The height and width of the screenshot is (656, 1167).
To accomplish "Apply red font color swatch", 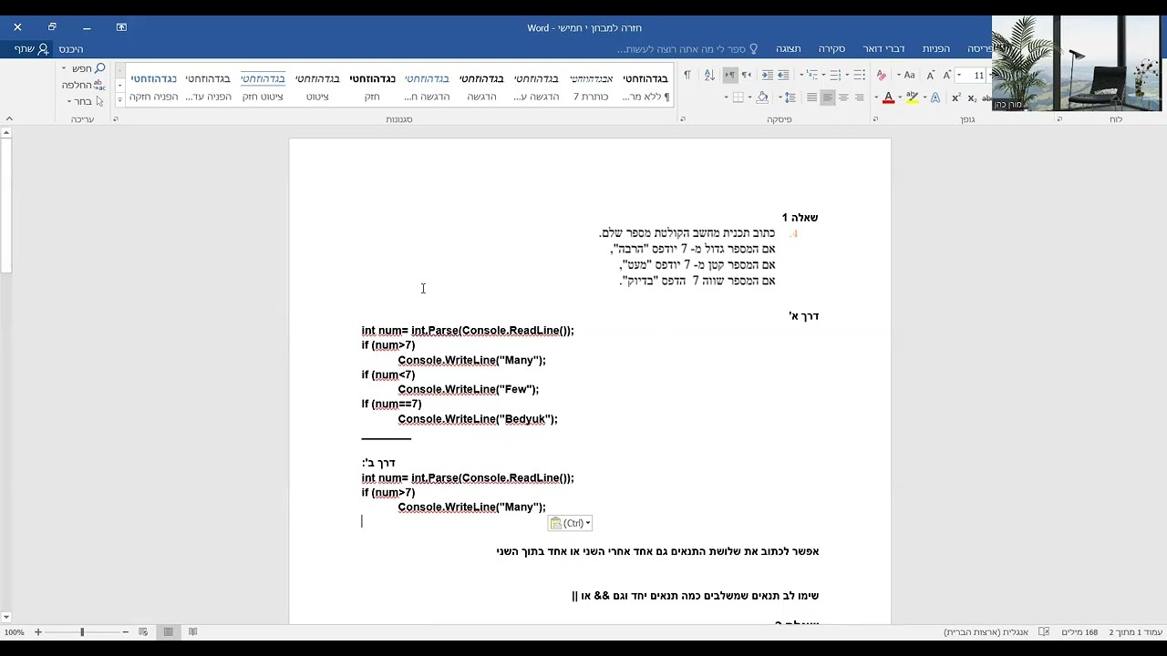I will (889, 97).
